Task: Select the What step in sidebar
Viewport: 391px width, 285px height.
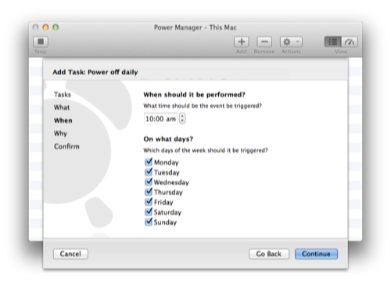Action: (62, 107)
